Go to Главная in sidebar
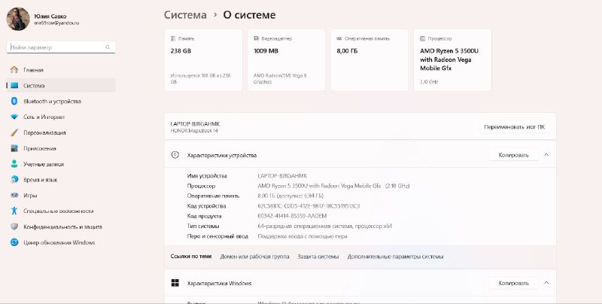Screen dimensions: 602x304 pos(61,70)
